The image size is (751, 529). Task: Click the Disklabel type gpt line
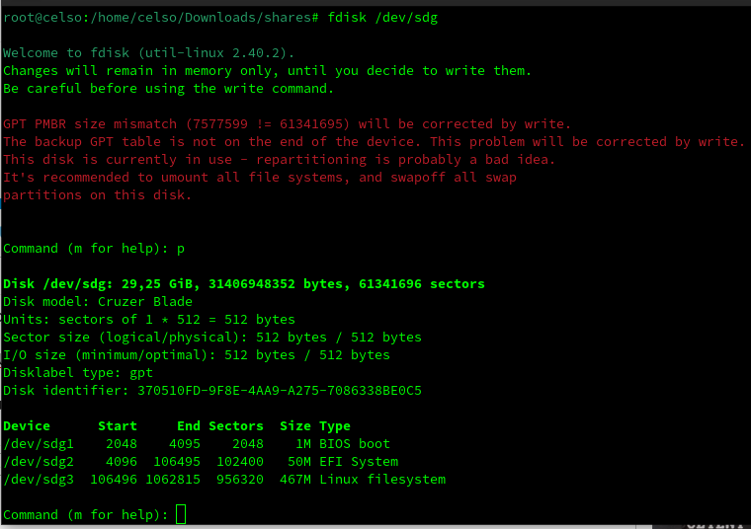coord(78,373)
